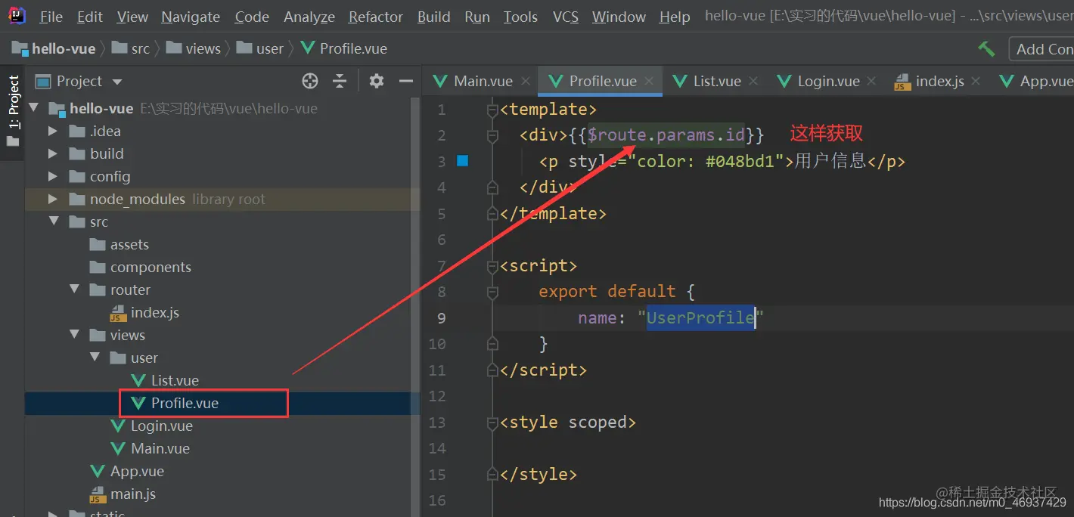Screen dimensions: 1074x517
Task: Close the Main.vue tab
Action: [x=525, y=81]
